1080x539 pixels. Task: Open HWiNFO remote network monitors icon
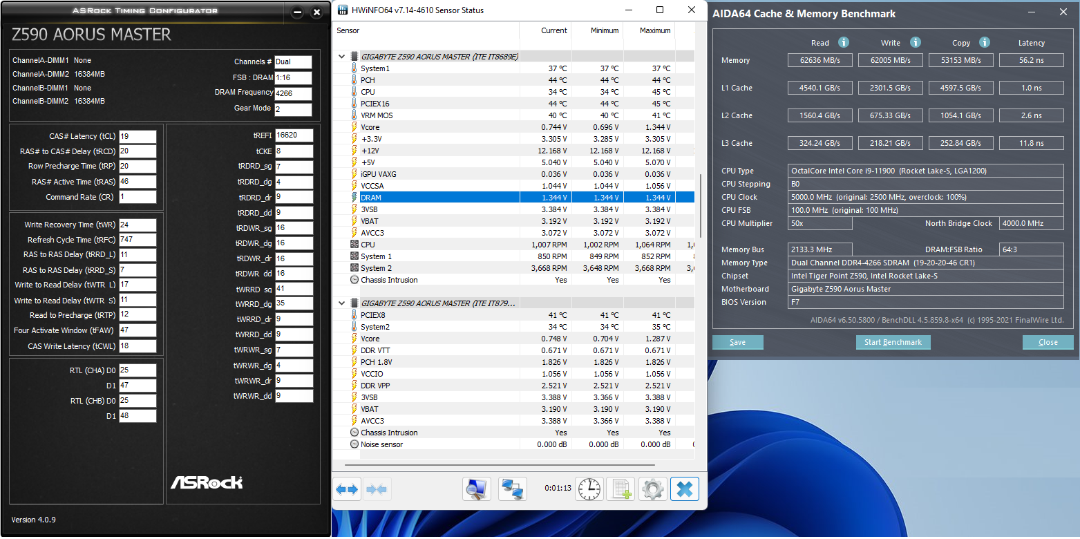click(x=513, y=489)
